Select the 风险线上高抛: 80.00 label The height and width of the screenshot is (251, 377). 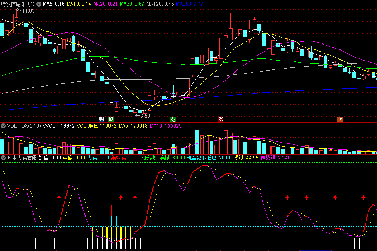coord(163,158)
